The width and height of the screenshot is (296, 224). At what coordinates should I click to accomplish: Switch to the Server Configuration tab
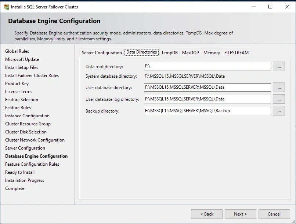pyautogui.click(x=102, y=52)
